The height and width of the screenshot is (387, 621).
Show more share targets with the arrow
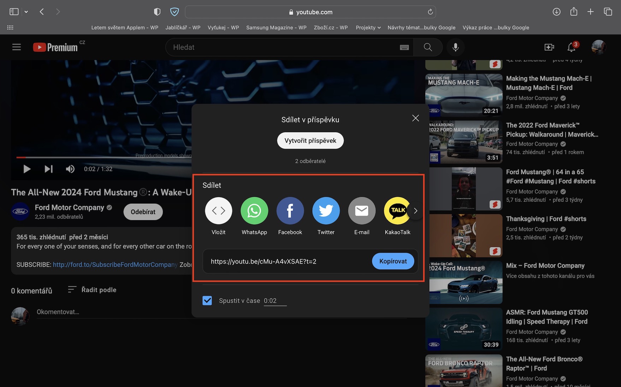click(x=415, y=211)
